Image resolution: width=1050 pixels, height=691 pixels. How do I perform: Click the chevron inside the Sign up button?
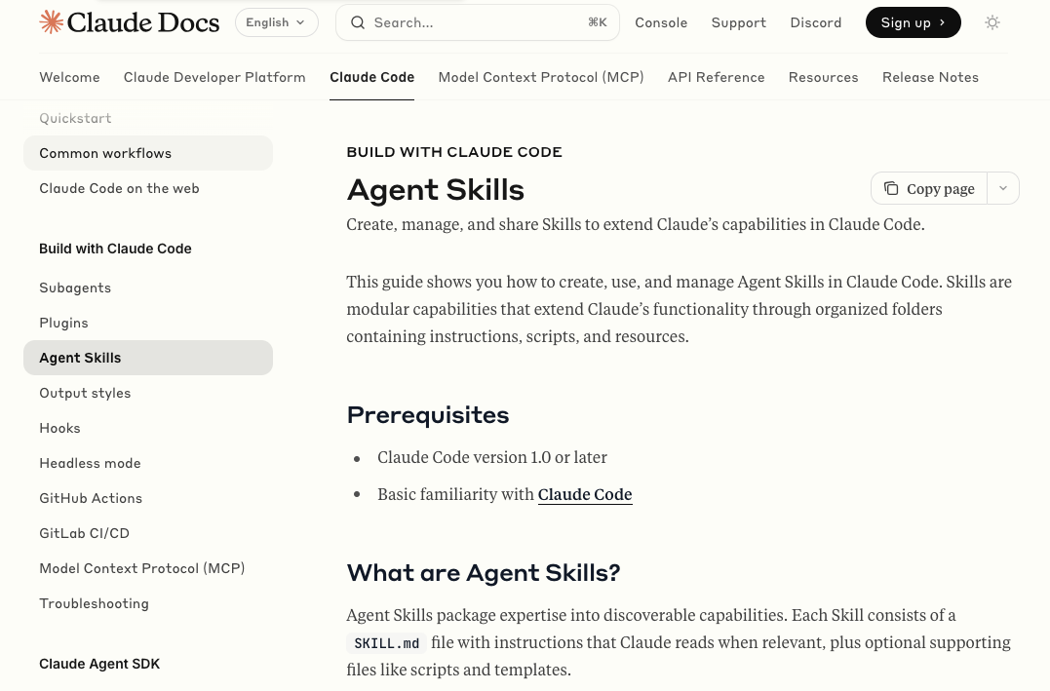[x=941, y=22]
